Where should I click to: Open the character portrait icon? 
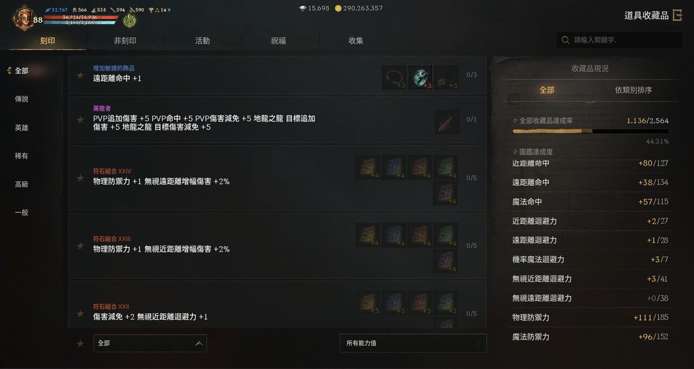[x=23, y=18]
